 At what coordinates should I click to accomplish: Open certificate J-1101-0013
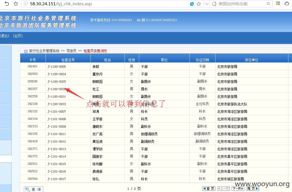click(x=57, y=149)
